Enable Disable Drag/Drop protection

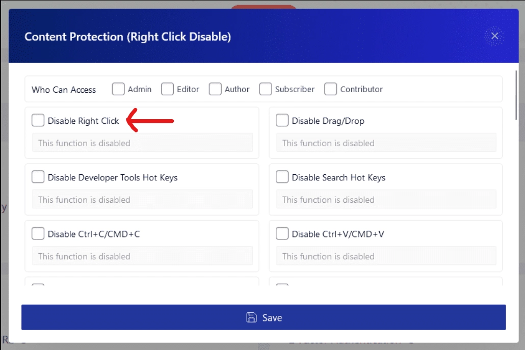click(282, 120)
